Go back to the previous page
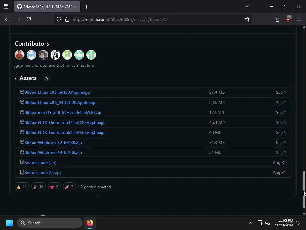The image size is (306, 230). [x=7, y=19]
